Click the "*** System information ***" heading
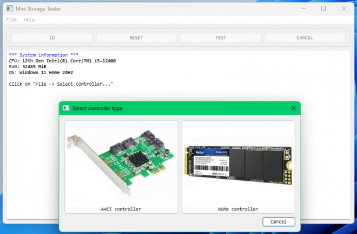The width and height of the screenshot is (357, 234). 43,55
